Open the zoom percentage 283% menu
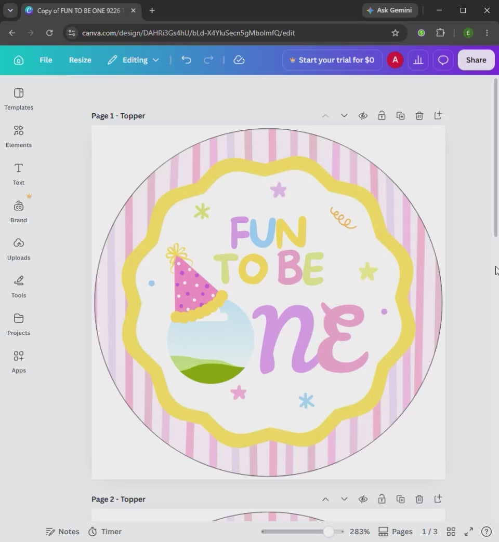This screenshot has width=499, height=542. tap(360, 531)
